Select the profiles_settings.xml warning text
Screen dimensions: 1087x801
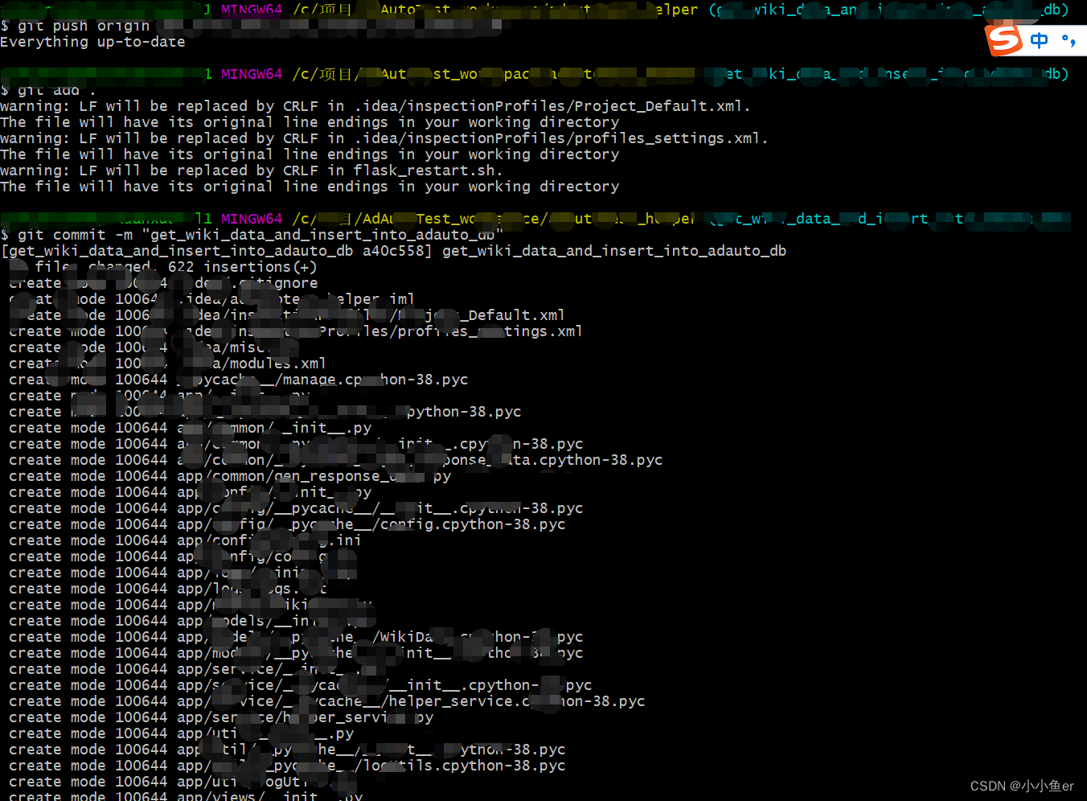[x=386, y=138]
